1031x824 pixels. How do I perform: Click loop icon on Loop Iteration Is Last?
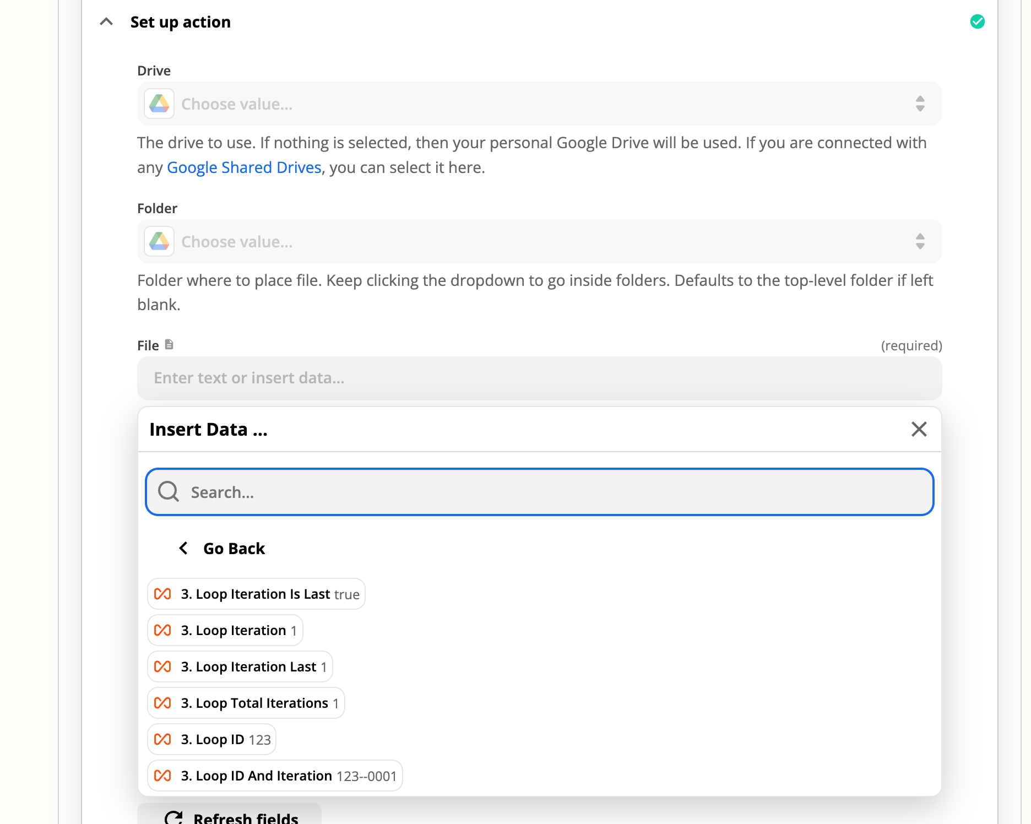[162, 594]
